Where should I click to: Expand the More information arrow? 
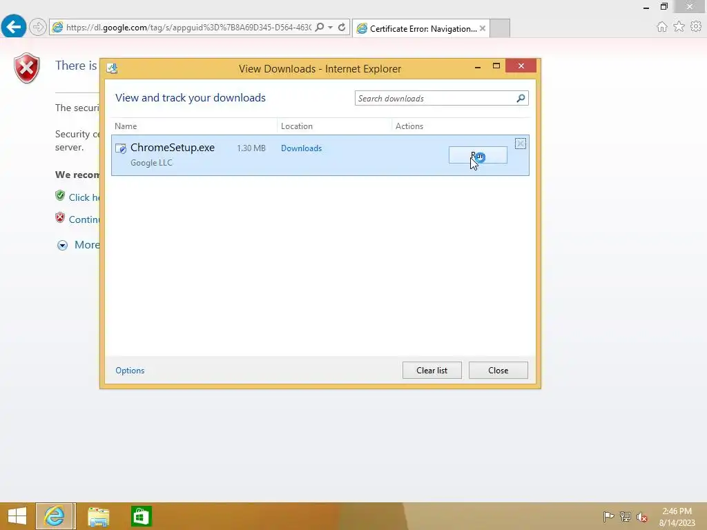click(62, 245)
